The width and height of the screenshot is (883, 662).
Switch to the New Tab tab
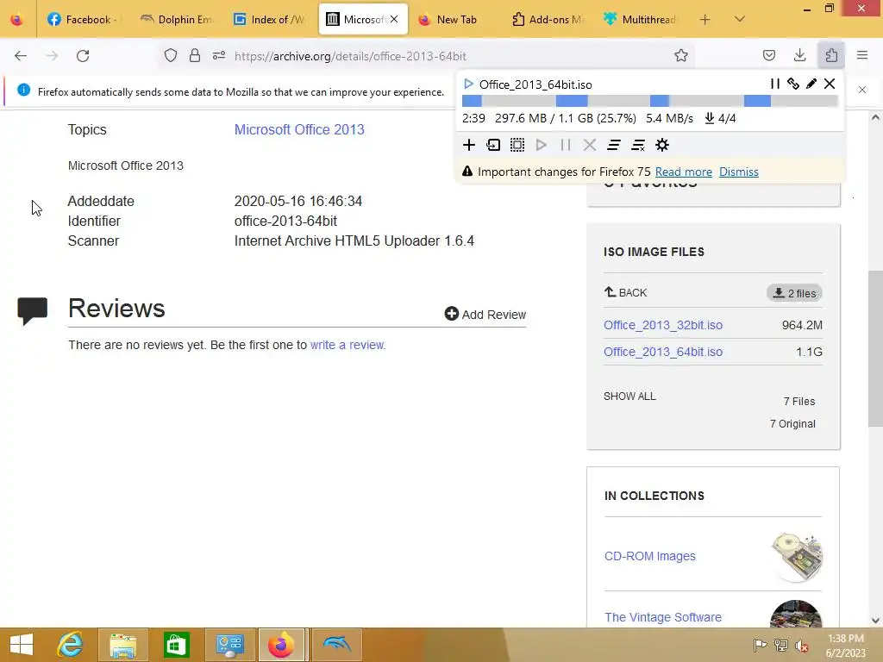click(456, 19)
